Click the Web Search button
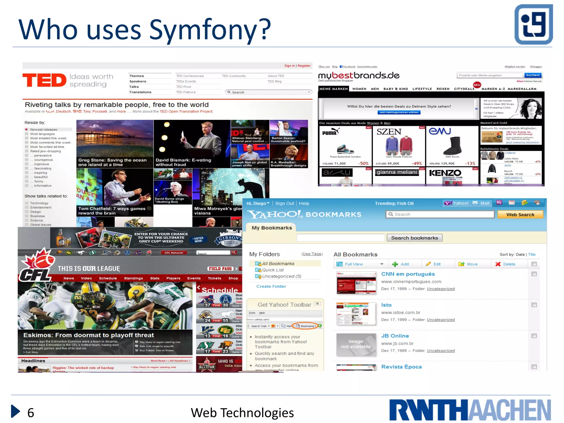Screen dimensions: 564x423 point(520,215)
